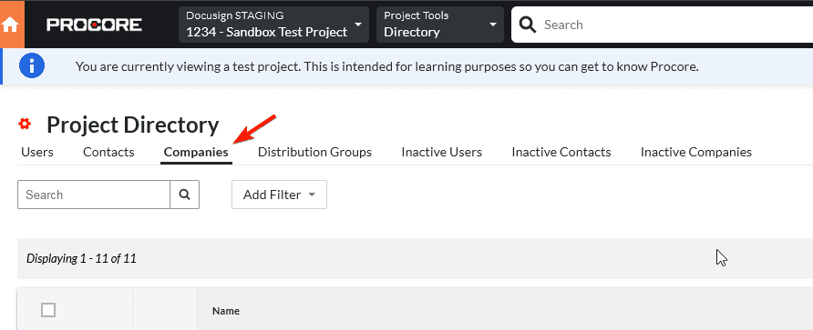Click the Project Directory heading
This screenshot has height=330, width=813.
[x=133, y=125]
